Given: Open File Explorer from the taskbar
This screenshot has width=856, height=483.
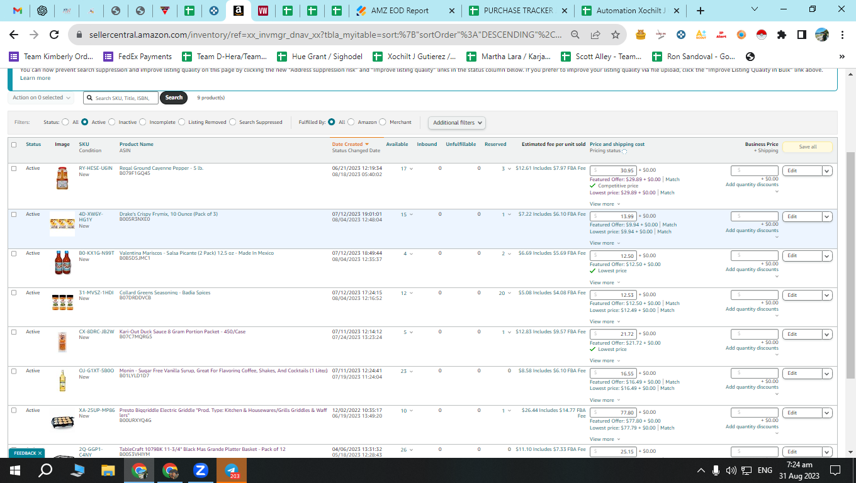Looking at the screenshot, I should point(108,470).
